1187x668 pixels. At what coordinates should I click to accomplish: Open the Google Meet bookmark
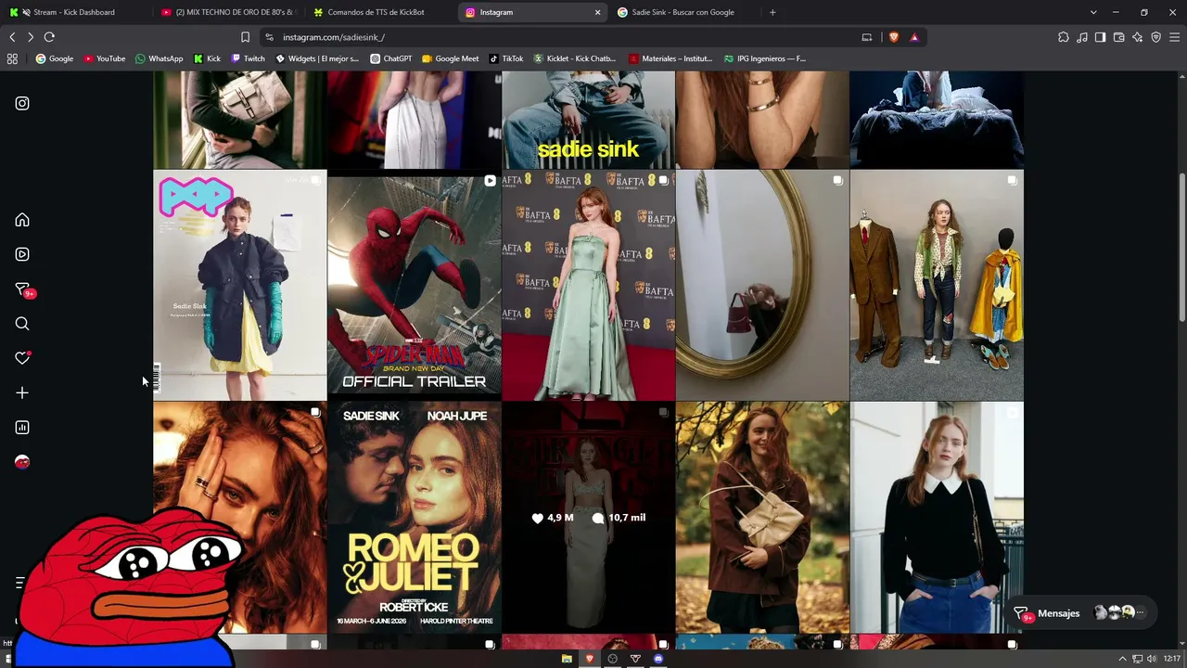451,58
